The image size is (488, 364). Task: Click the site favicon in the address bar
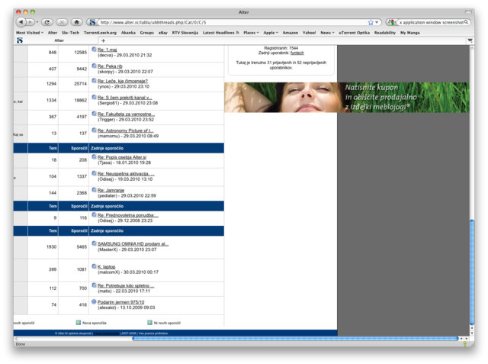point(92,22)
